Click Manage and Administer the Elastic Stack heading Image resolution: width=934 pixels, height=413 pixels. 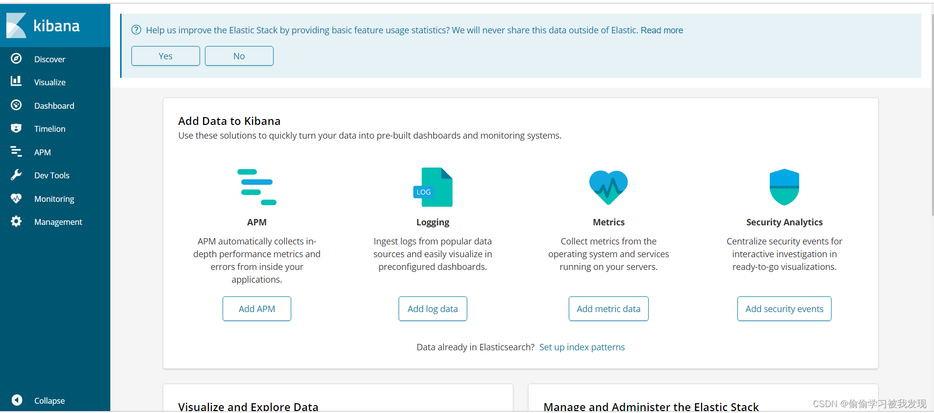point(651,406)
